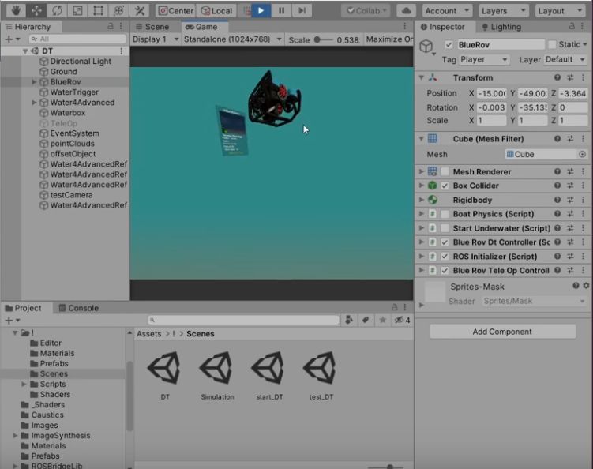Expand the BlueRov item in Hierarchy

34,82
